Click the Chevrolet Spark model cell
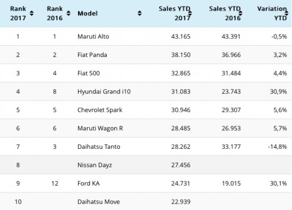This screenshot has height=210, width=292. tap(100, 110)
